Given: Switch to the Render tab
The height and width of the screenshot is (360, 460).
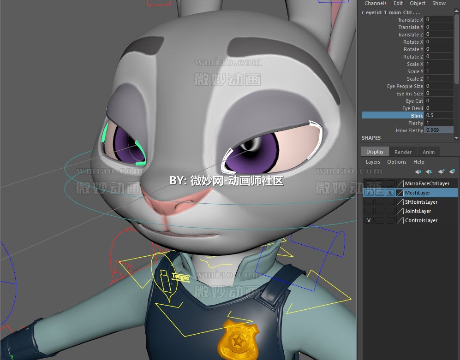Looking at the screenshot, I should click(403, 152).
